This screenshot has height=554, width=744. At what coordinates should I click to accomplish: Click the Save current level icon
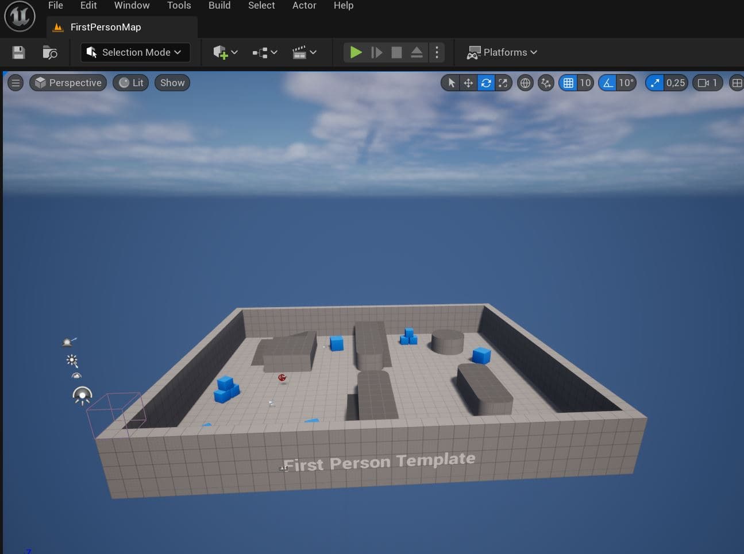(18, 52)
